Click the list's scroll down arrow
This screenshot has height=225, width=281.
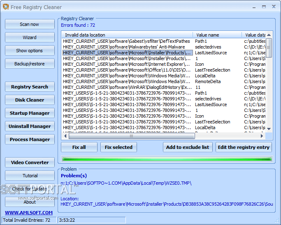pos(269,129)
